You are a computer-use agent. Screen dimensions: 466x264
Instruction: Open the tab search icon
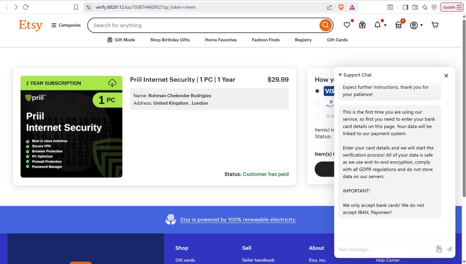click(390, 7)
